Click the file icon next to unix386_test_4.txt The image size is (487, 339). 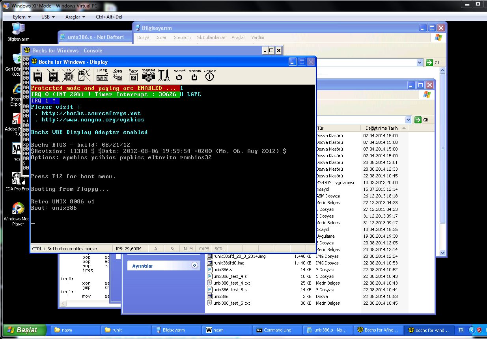[x=210, y=283]
